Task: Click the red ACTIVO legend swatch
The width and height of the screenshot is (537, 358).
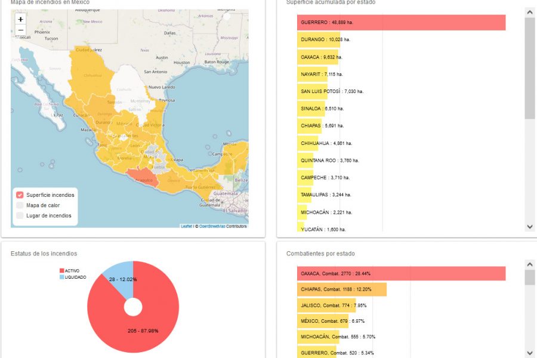Action: click(61, 271)
